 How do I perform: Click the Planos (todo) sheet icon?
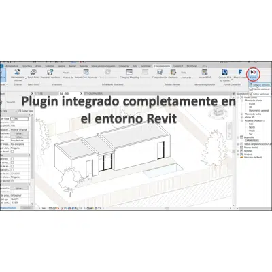[x=241, y=148]
